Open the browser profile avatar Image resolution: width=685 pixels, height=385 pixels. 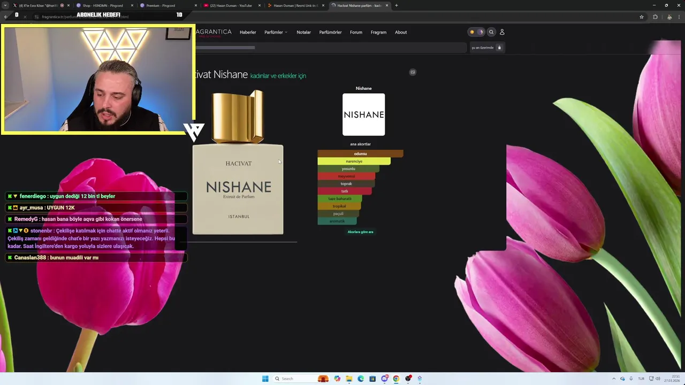tap(669, 17)
